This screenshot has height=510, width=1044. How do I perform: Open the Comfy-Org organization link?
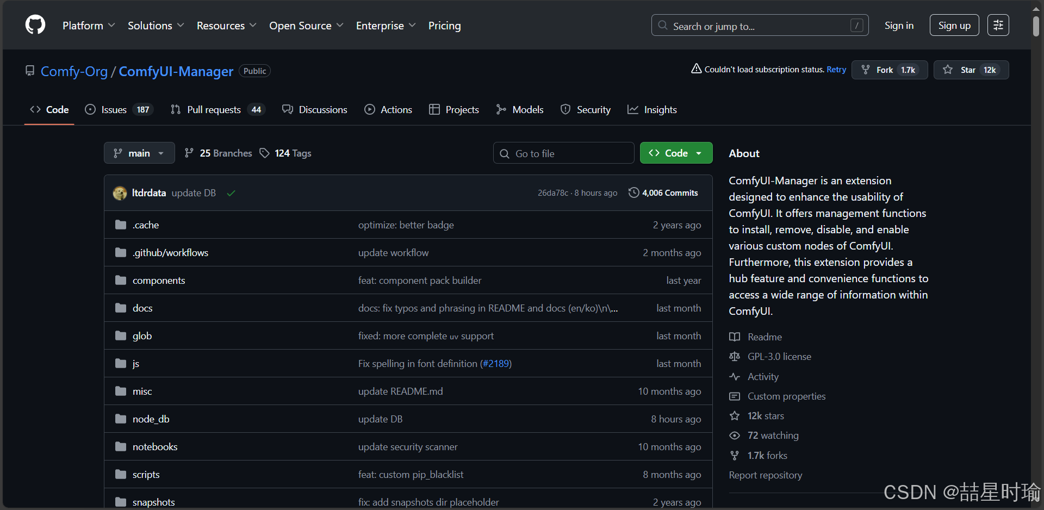(74, 71)
